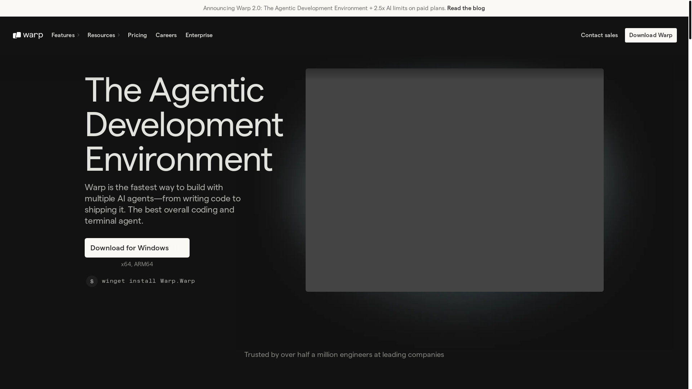Image resolution: width=692 pixels, height=389 pixels.
Task: Click the page's vertical scrollbar thumb
Action: point(690,20)
